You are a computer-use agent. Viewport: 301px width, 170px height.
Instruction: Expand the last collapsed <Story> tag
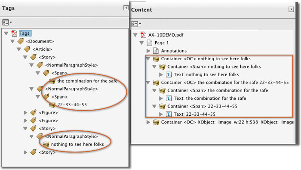coord(25,152)
